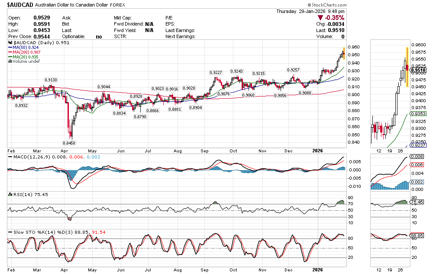
Task: Click the Slow STO 88.85 value tag
Action: click(418, 235)
